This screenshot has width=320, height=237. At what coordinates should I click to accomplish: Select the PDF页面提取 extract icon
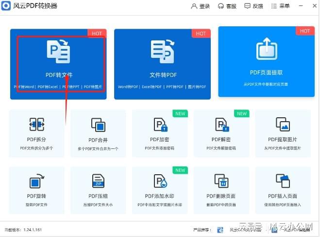(267, 49)
